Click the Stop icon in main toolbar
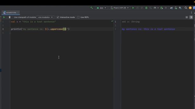 pos(166,8)
